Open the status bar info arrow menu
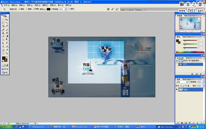This screenshot has height=129, width=206. point(35,123)
